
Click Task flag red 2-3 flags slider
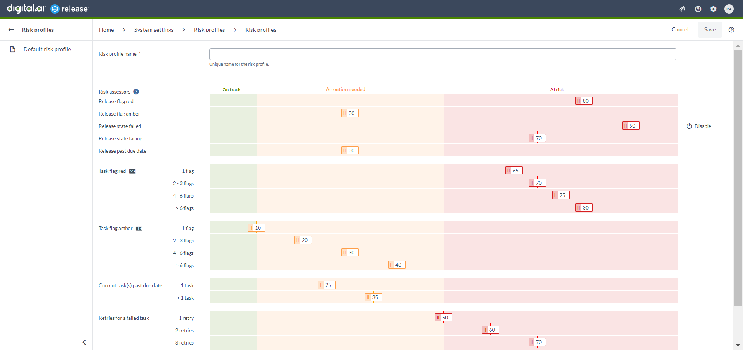pos(537,183)
